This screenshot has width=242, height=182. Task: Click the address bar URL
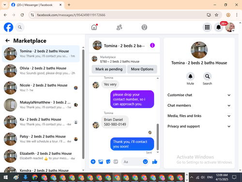click(71, 15)
